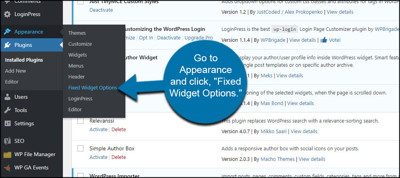Open Meks author link

[266, 75]
